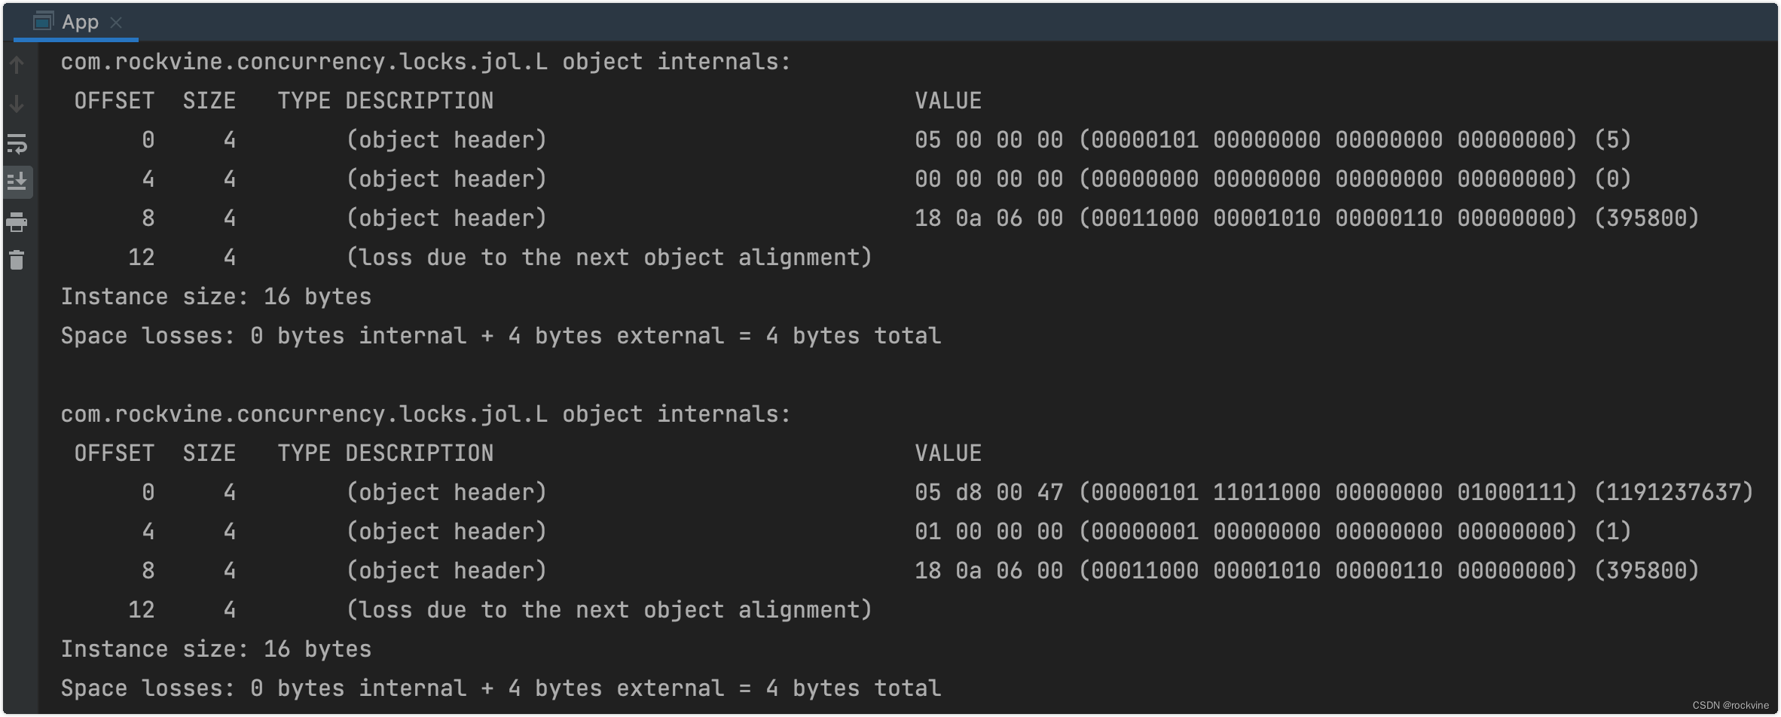Click the first 'Space losses' line
The width and height of the screenshot is (1781, 717).
point(501,336)
